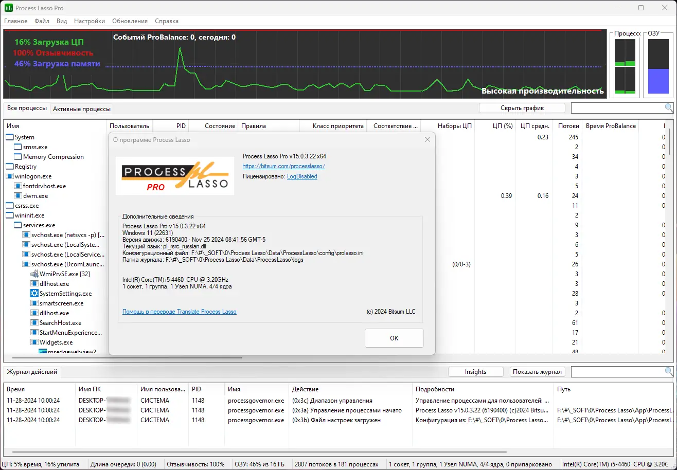Click the Путь log column header

click(x=614, y=389)
